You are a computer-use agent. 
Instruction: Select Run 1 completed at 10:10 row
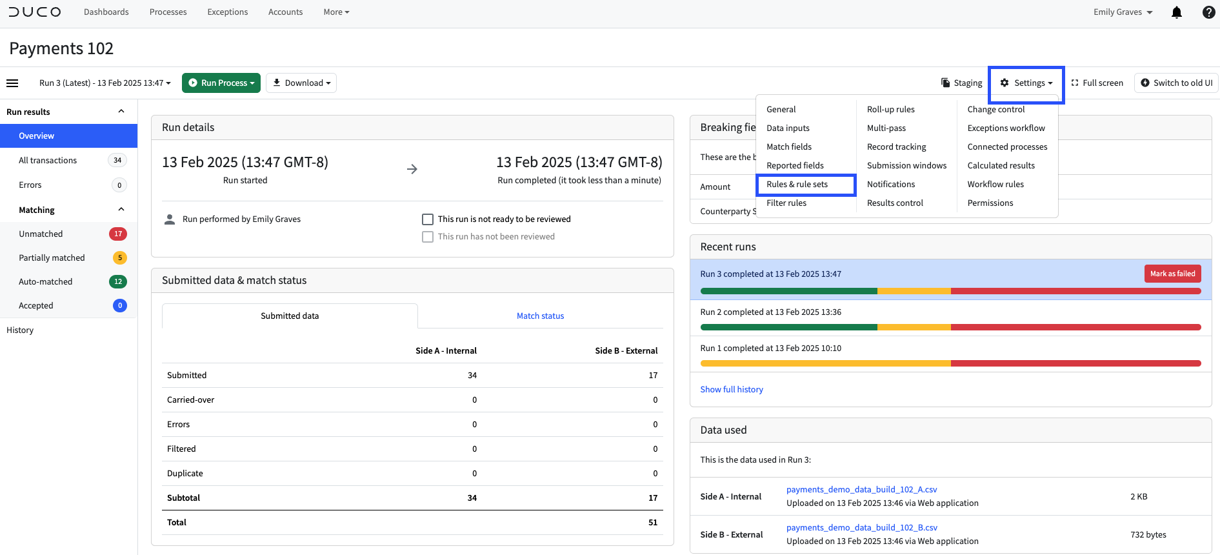pos(951,354)
